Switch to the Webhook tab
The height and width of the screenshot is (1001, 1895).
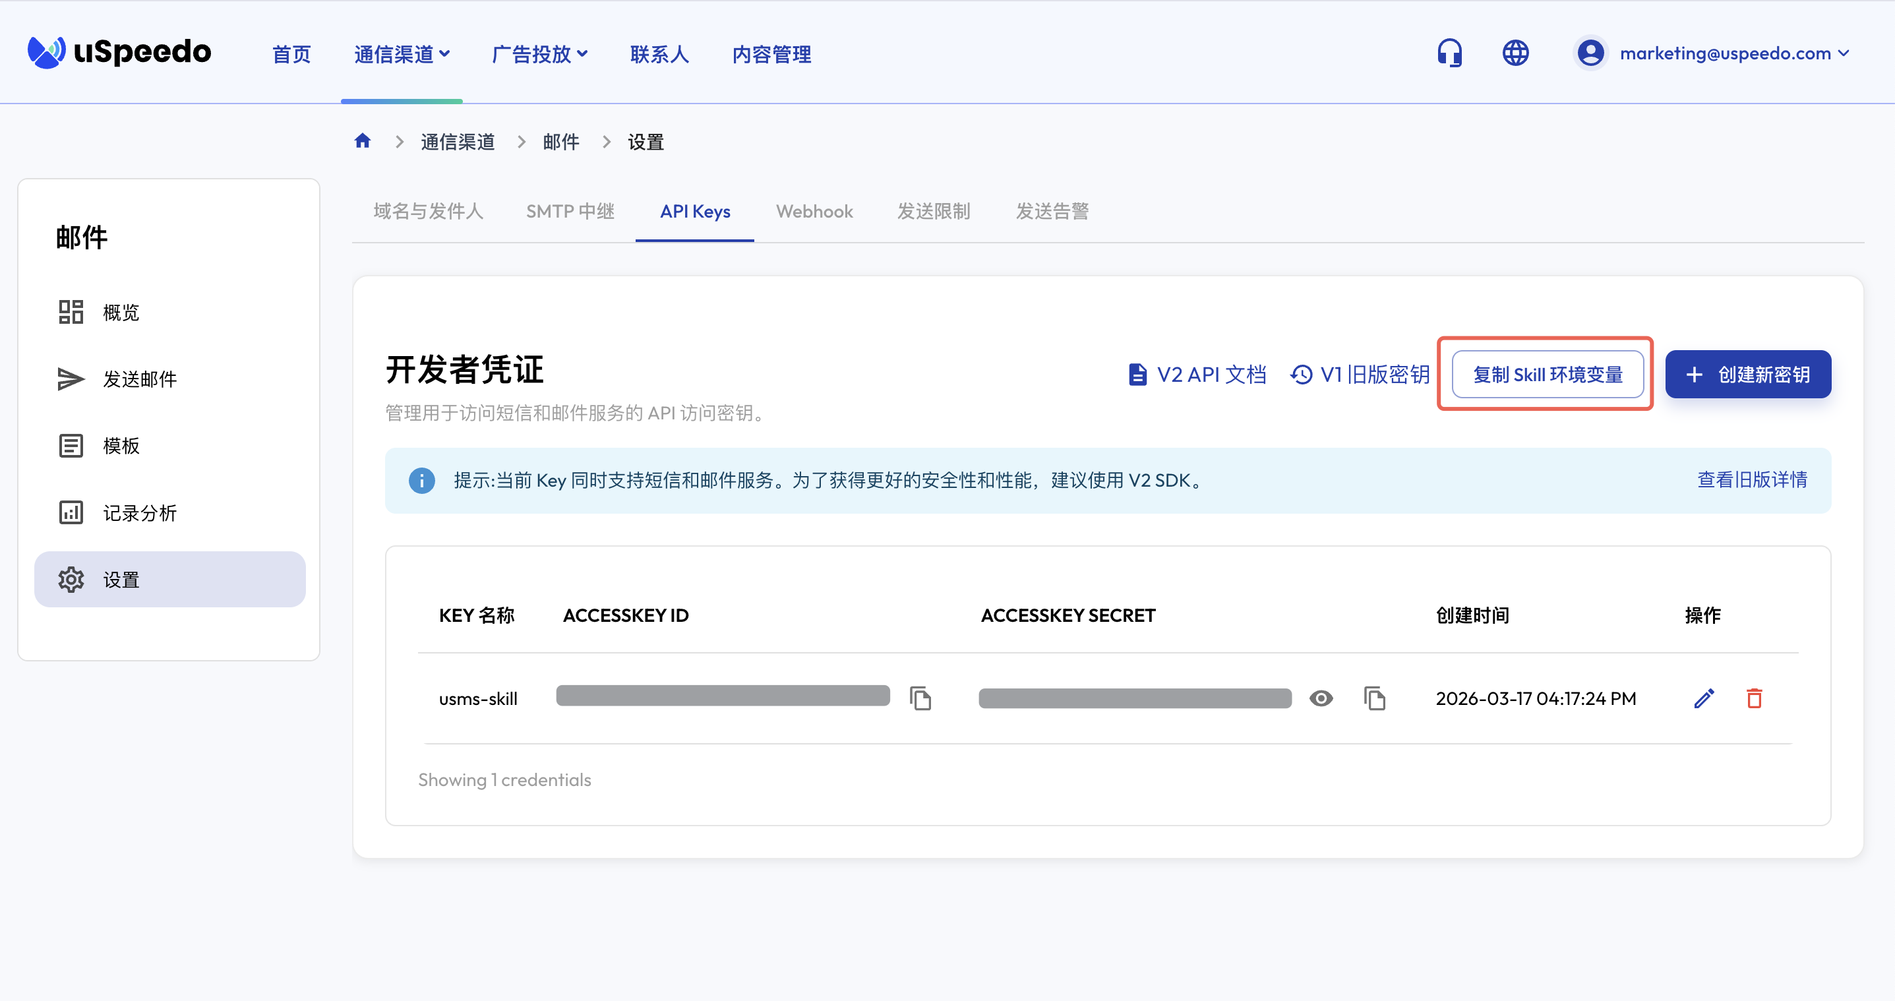point(814,212)
